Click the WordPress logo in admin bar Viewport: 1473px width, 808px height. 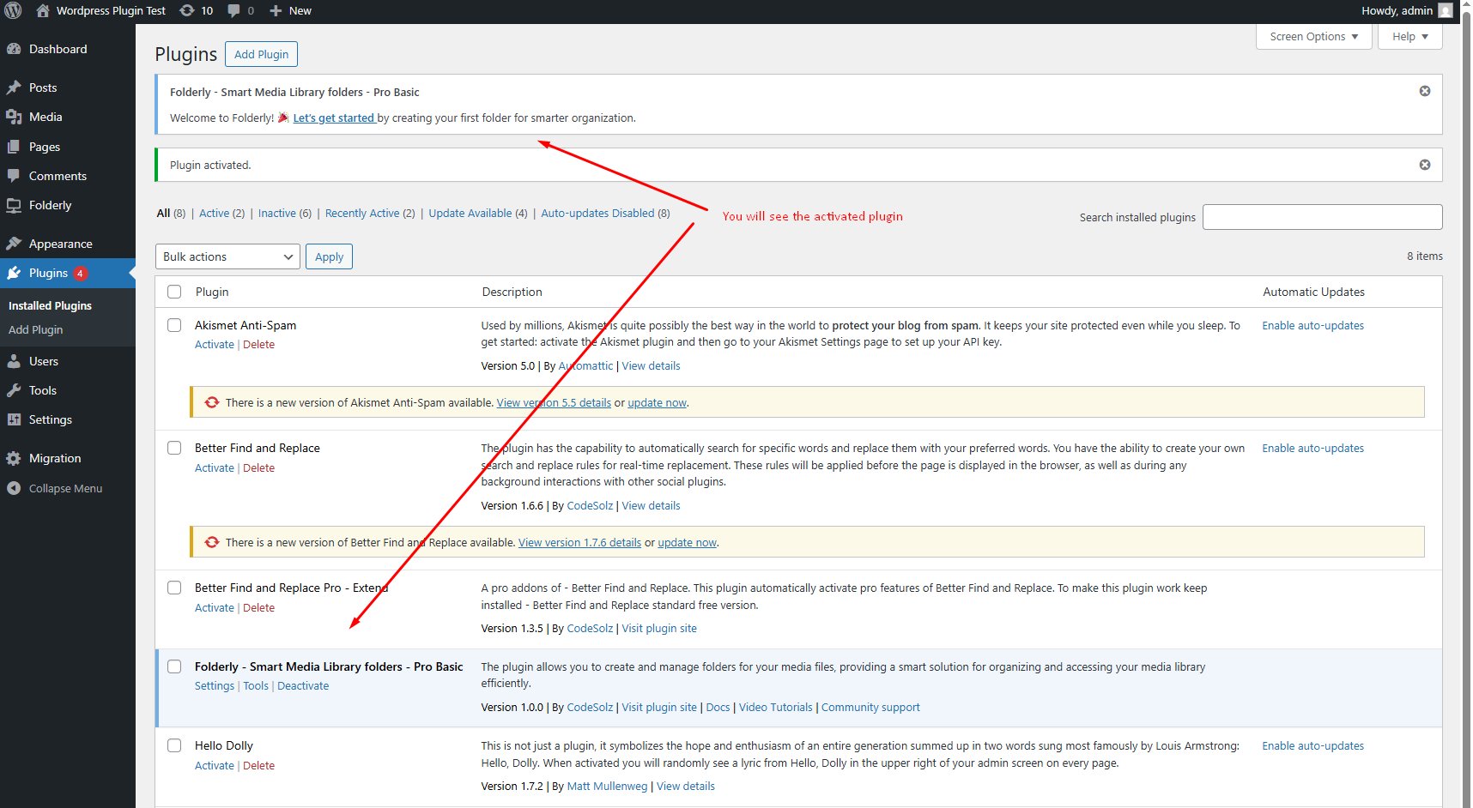[13, 10]
